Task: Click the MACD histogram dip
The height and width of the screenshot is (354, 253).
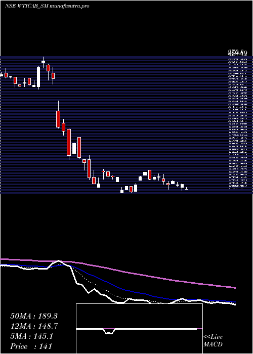Action: (x=109, y=331)
